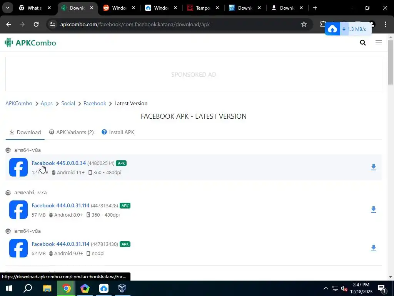Open the Chrome three-dot menu
Screen dimensions: 394x296
[x=386, y=24]
